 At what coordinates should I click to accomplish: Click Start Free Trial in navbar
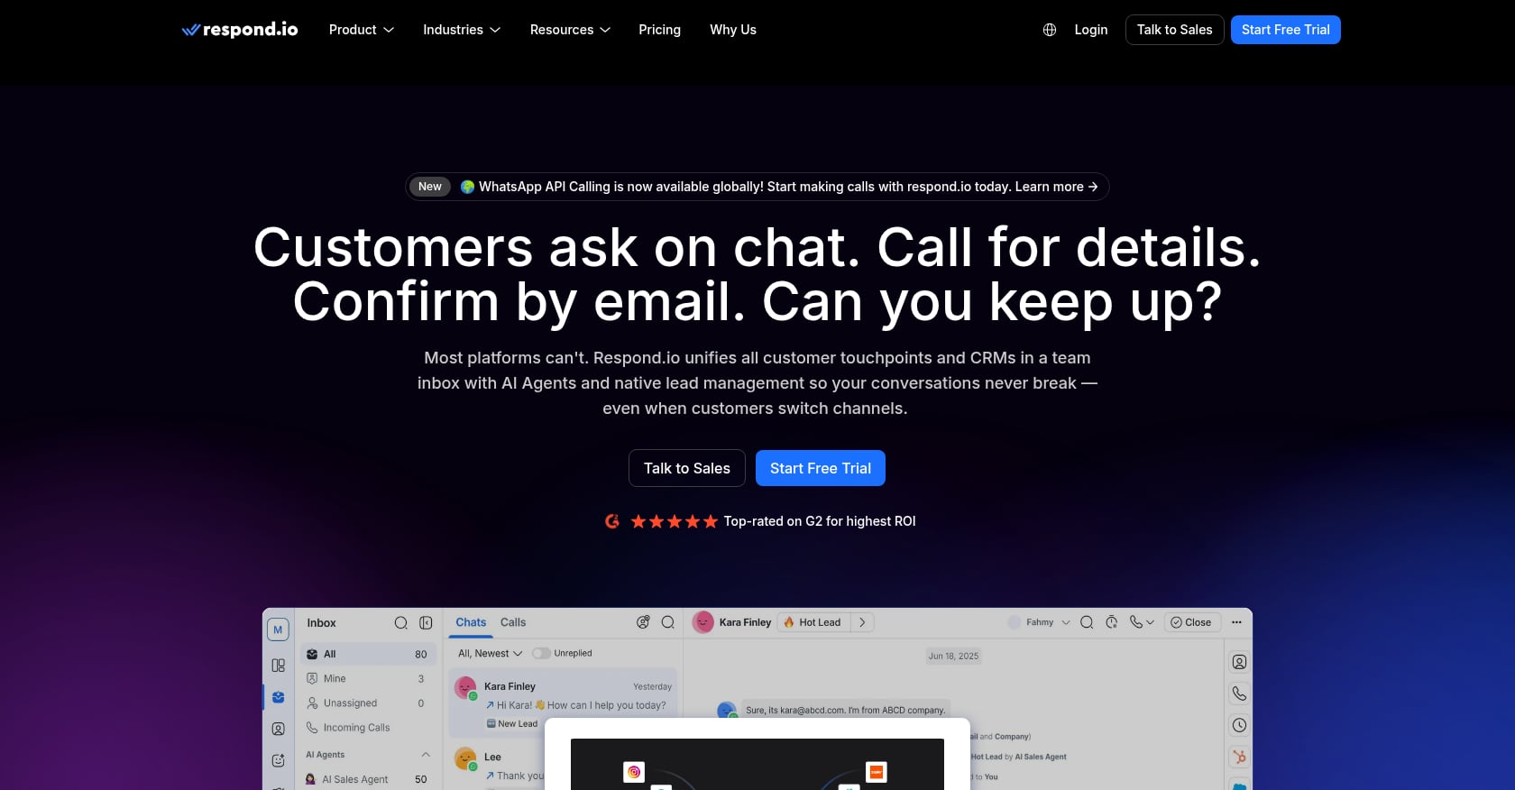[1286, 30]
